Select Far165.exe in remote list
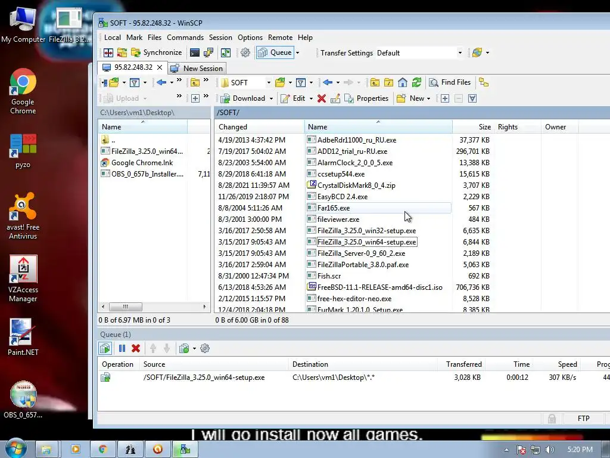610x458 pixels. click(x=334, y=208)
